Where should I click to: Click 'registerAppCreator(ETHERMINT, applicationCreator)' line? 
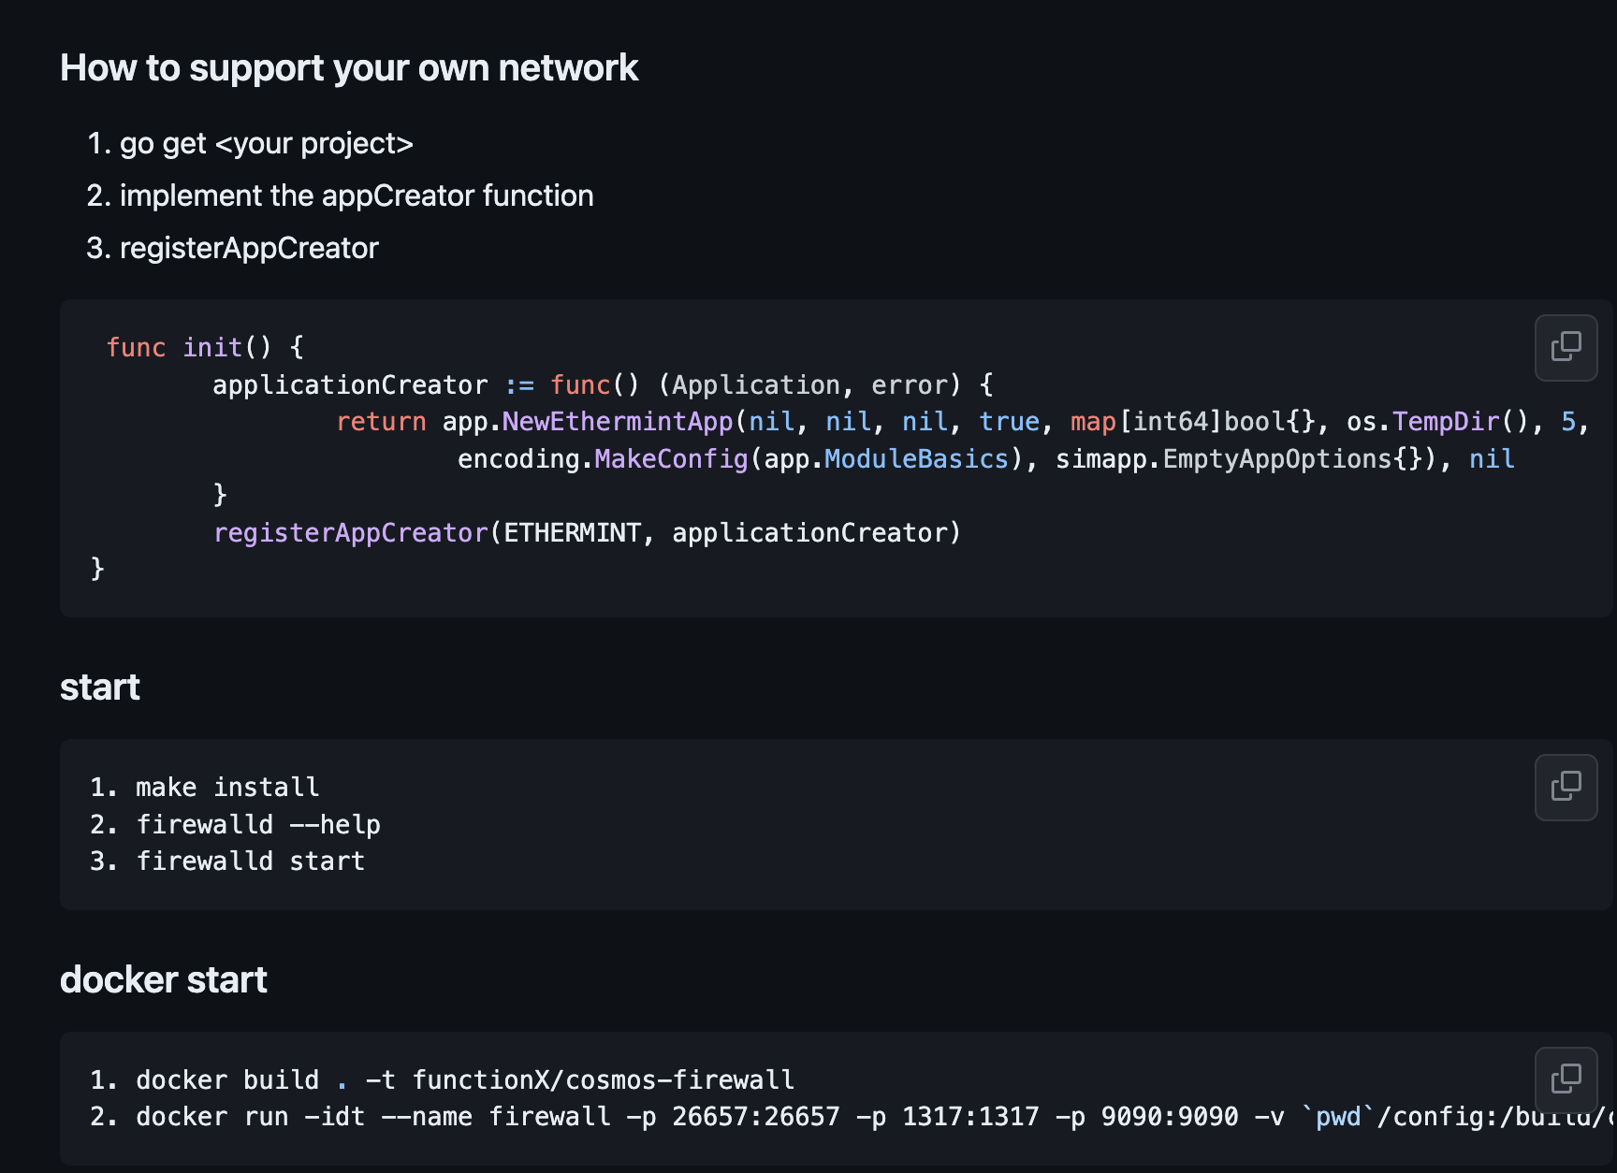[588, 533]
